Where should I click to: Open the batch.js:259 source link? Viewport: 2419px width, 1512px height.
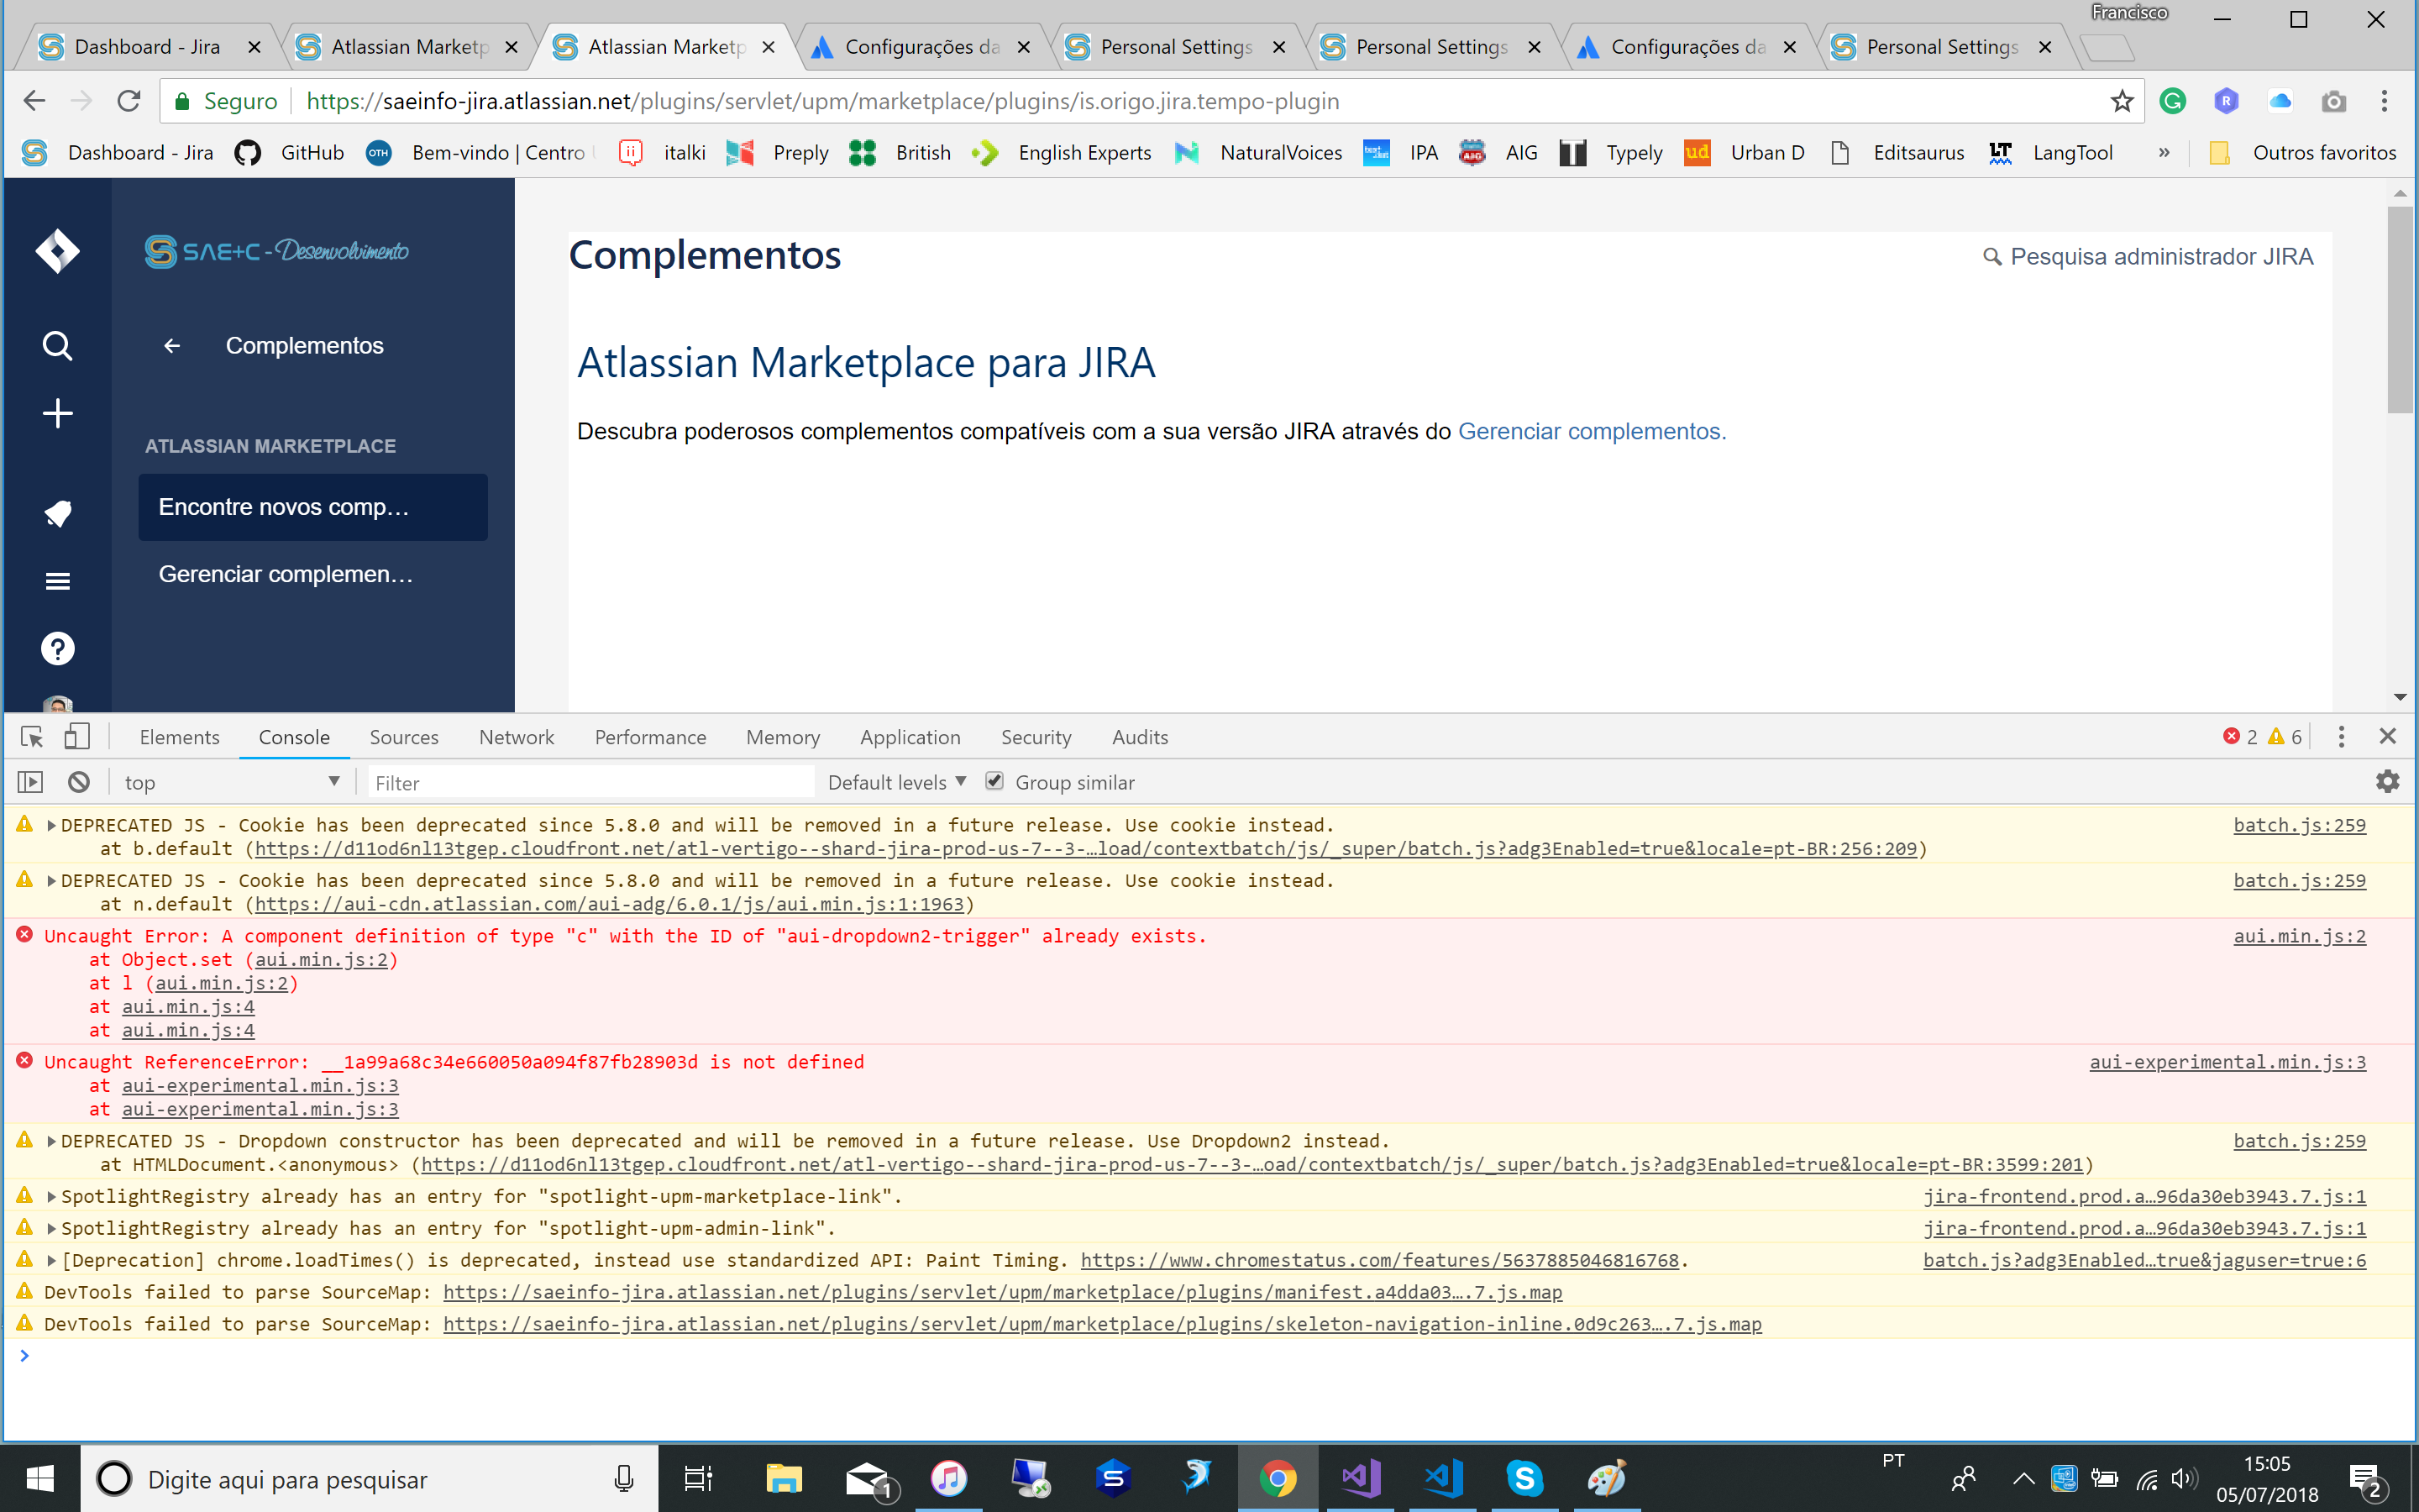(x=2299, y=825)
